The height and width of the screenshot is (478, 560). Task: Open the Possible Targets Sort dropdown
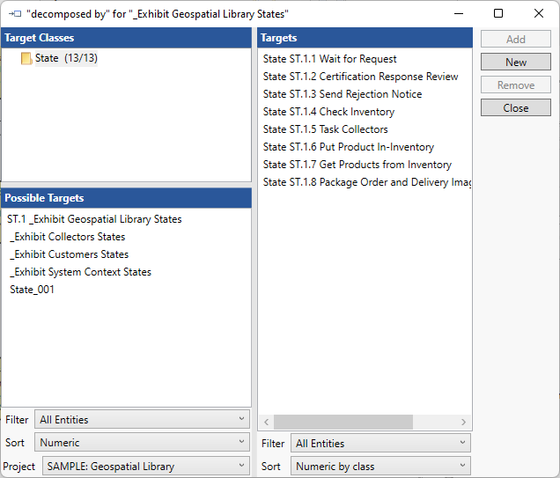tap(142, 443)
